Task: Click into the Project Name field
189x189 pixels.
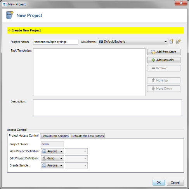Action: (55, 42)
